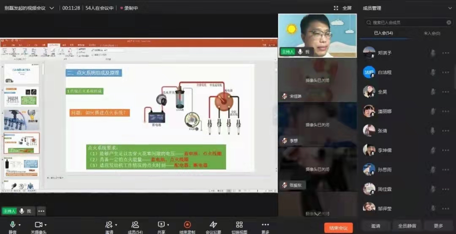Toggle microphone for member 张倩
This screenshot has width=456, height=234.
[433, 131]
